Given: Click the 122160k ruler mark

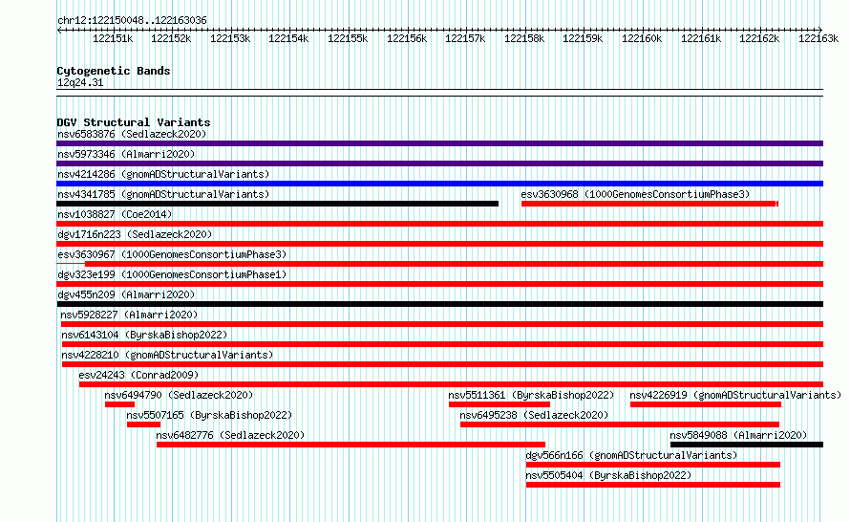Looking at the screenshot, I should 642,38.
